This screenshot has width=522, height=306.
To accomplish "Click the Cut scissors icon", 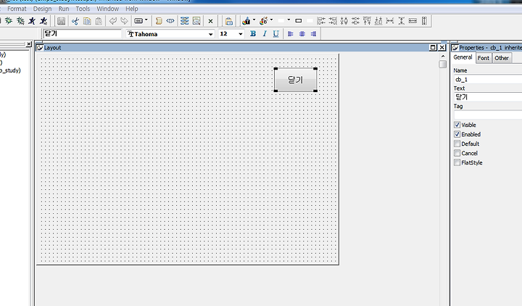I will (75, 21).
